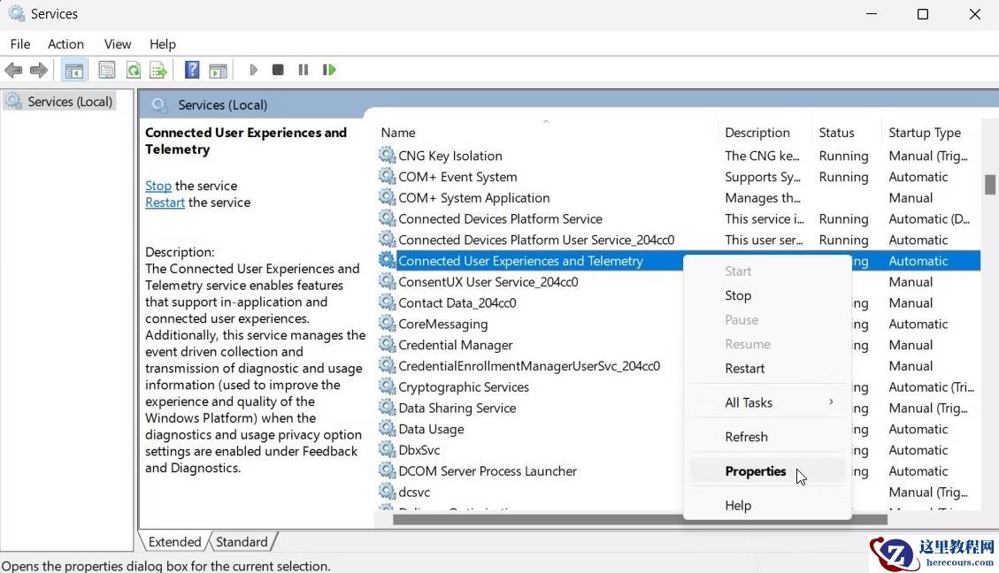Viewport: 999px width, 573px height.
Task: Select Restart from the context menu
Action: point(744,369)
